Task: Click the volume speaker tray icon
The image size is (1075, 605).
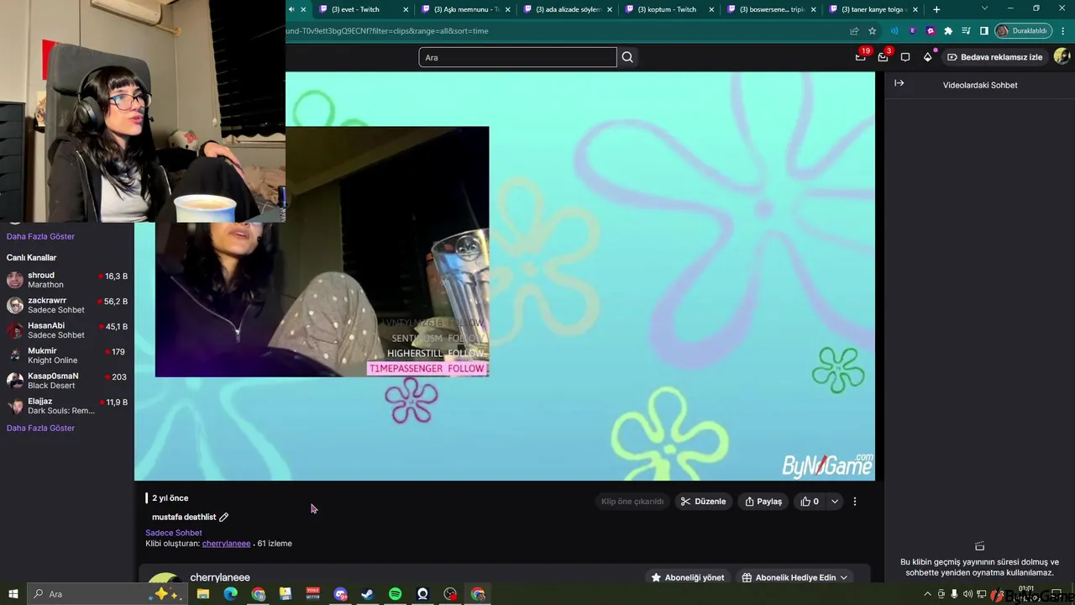Action: click(967, 594)
